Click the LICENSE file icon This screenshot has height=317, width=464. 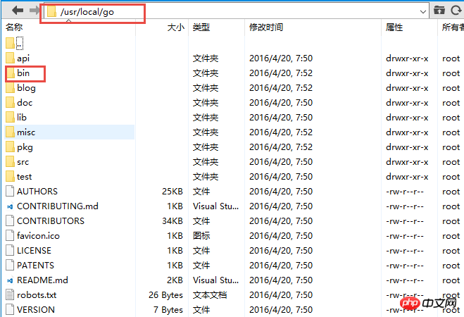(x=10, y=250)
